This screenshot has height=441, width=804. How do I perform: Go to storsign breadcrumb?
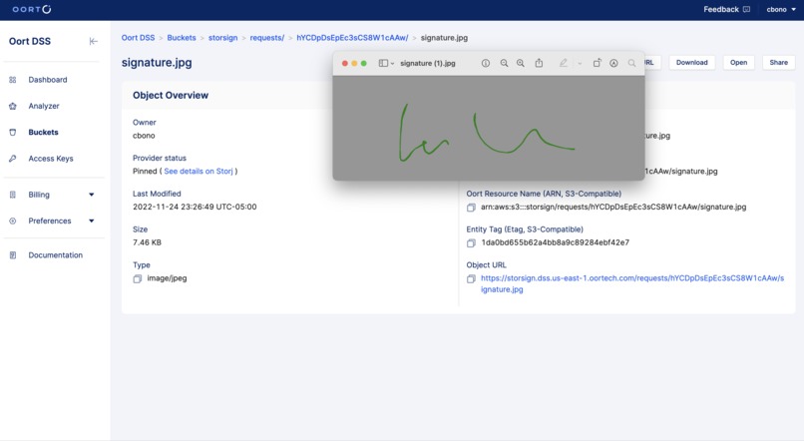223,38
